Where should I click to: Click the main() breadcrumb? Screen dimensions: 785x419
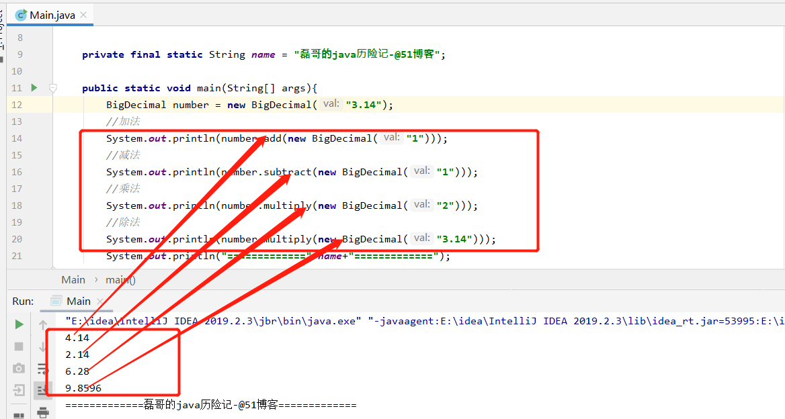(x=121, y=280)
